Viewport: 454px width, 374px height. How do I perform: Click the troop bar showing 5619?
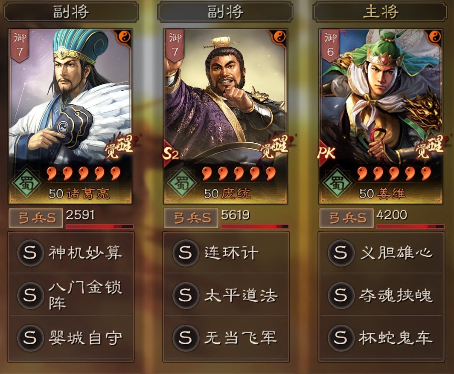[x=255, y=227]
